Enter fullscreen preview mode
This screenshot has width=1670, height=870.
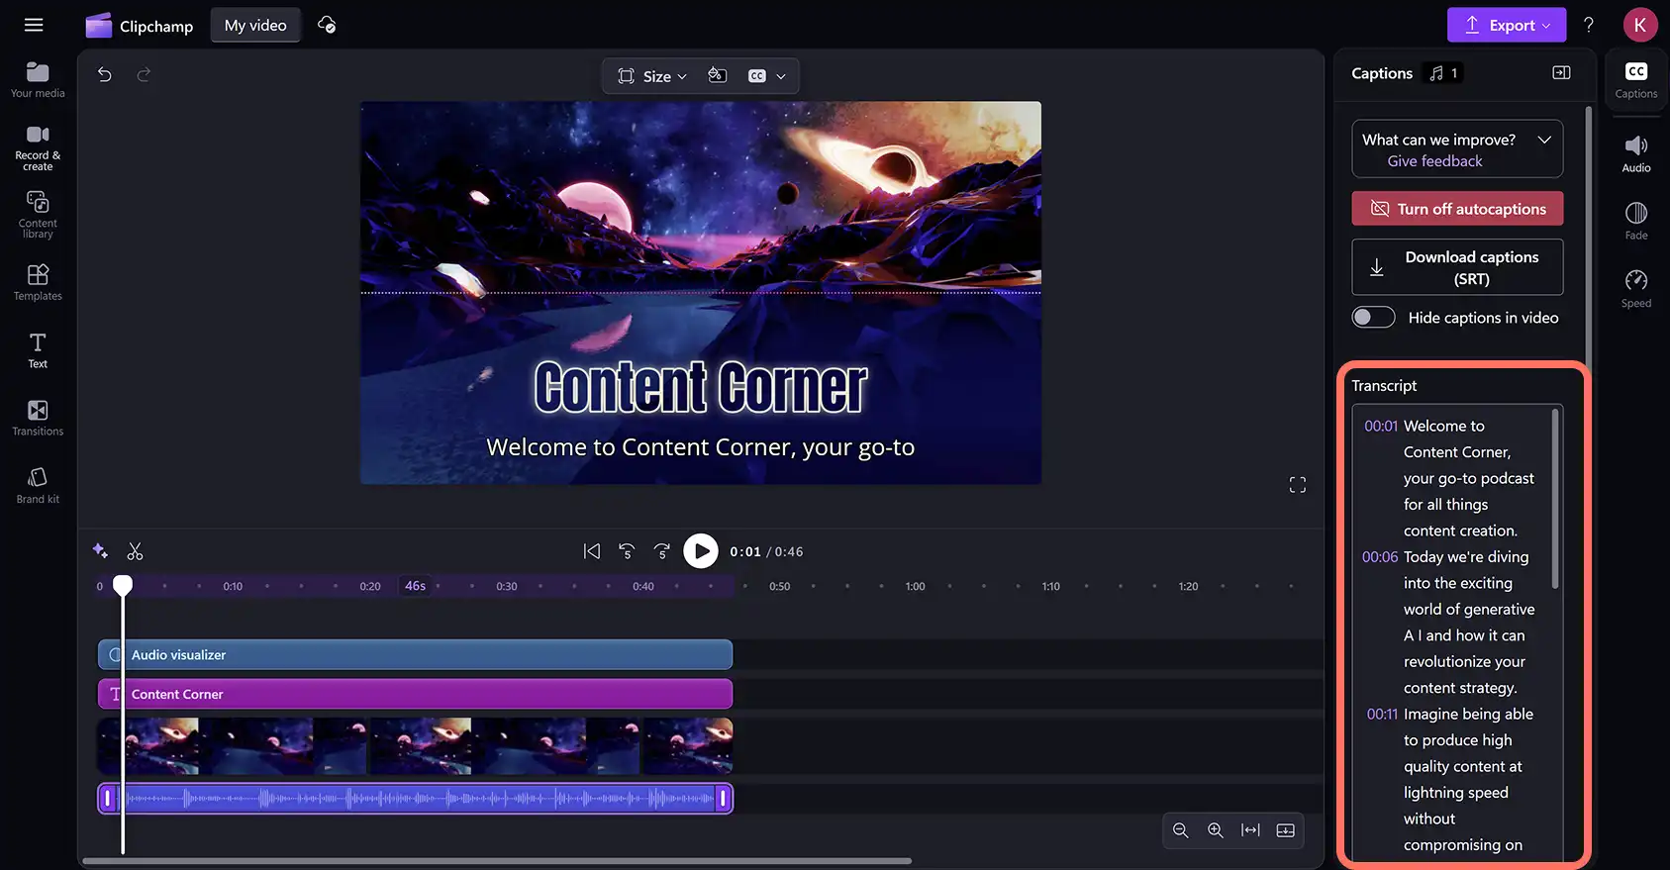click(x=1297, y=485)
